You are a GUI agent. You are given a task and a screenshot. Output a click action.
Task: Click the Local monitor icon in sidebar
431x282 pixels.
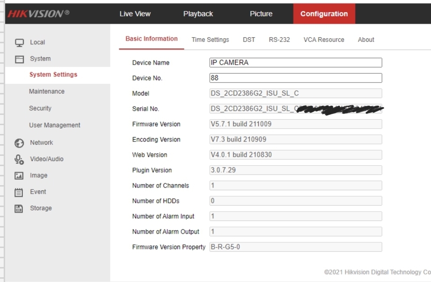click(19, 42)
